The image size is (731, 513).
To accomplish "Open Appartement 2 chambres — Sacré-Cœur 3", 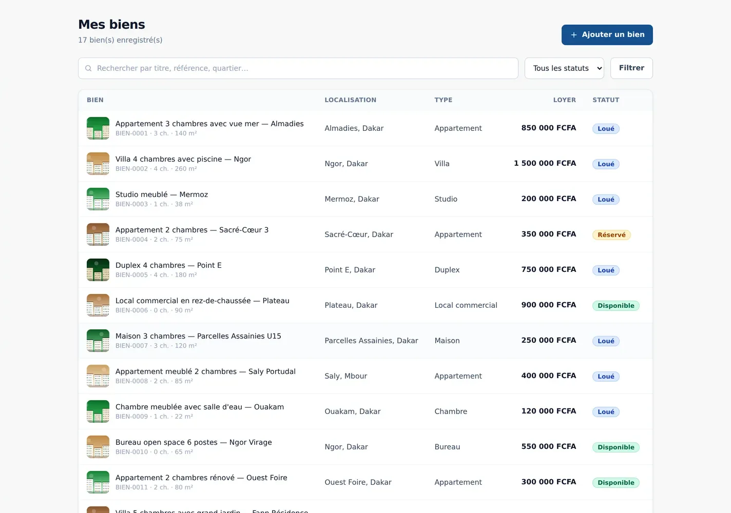I will pyautogui.click(x=192, y=230).
